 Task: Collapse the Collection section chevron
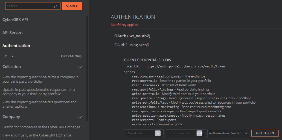80,67
